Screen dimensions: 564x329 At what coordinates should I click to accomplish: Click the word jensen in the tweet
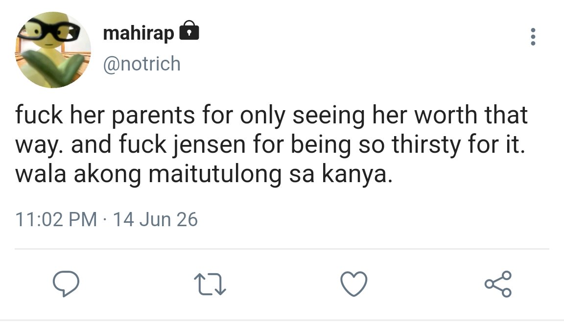tap(210, 145)
